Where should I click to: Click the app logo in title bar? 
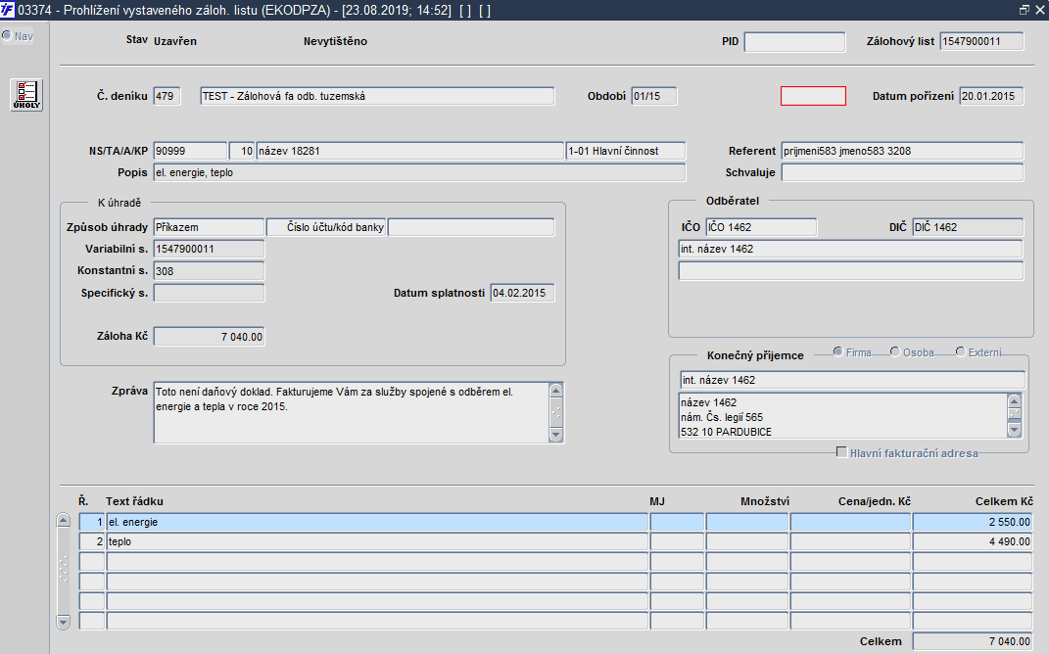(8, 10)
